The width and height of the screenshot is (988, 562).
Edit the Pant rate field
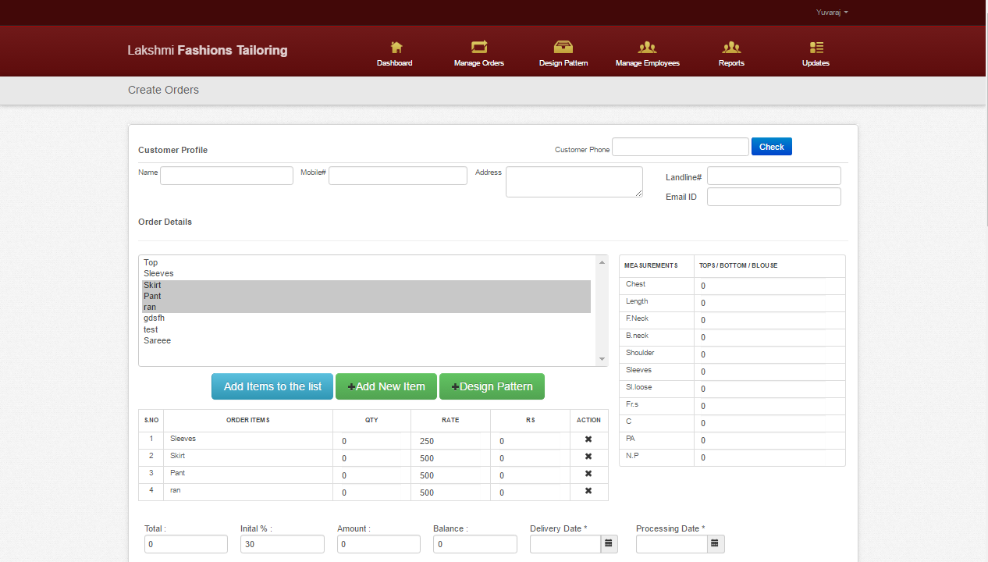pyautogui.click(x=450, y=475)
